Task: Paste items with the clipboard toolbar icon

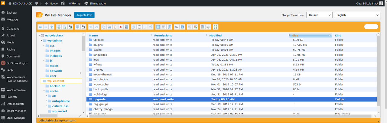Action: (115, 27)
